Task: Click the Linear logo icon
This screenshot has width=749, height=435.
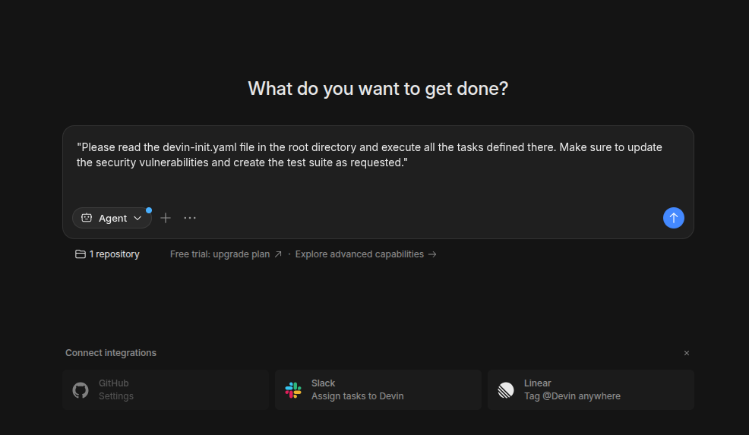Action: (x=506, y=390)
